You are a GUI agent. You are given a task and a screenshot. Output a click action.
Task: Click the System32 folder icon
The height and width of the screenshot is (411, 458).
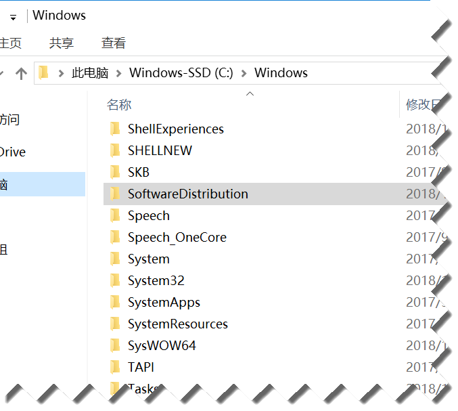115,280
